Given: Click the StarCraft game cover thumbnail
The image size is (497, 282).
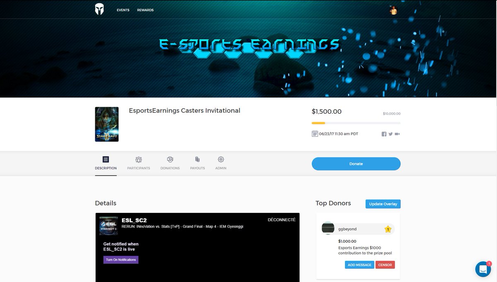Looking at the screenshot, I should pyautogui.click(x=107, y=124).
